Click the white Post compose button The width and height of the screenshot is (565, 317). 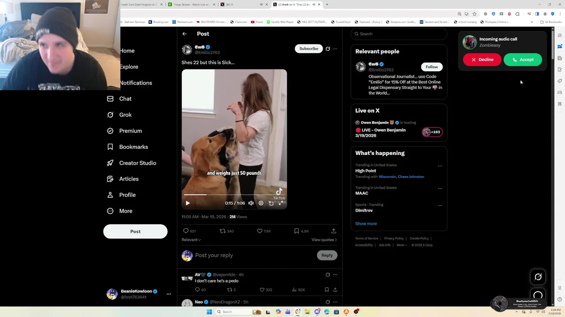(135, 232)
